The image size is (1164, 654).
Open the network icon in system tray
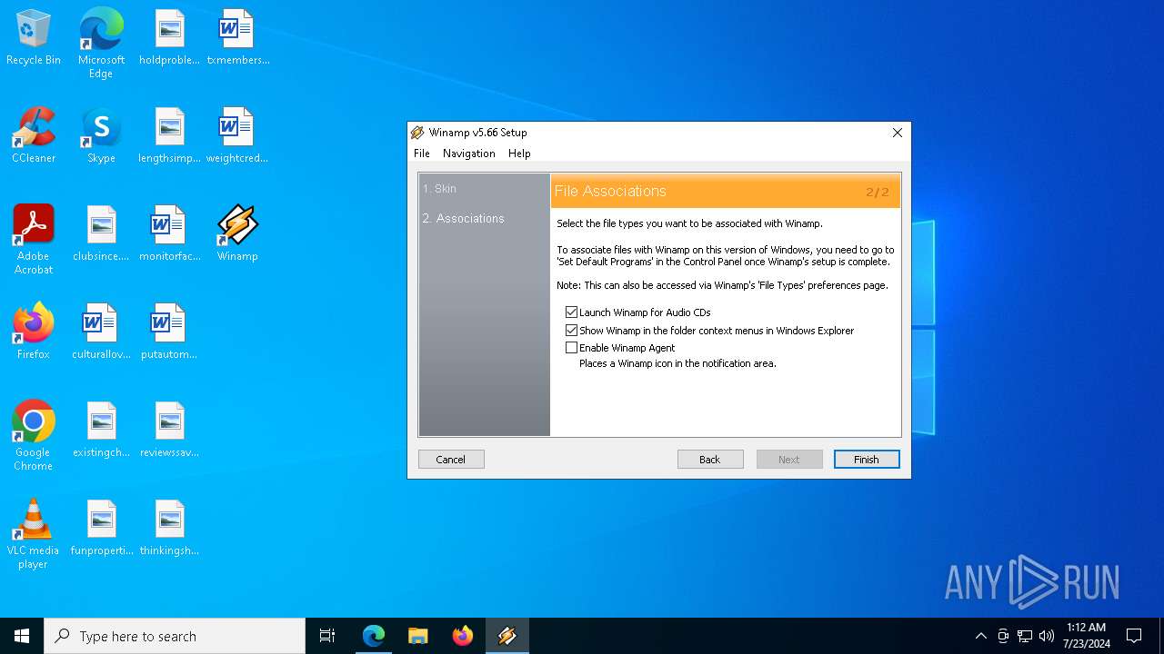click(1025, 636)
